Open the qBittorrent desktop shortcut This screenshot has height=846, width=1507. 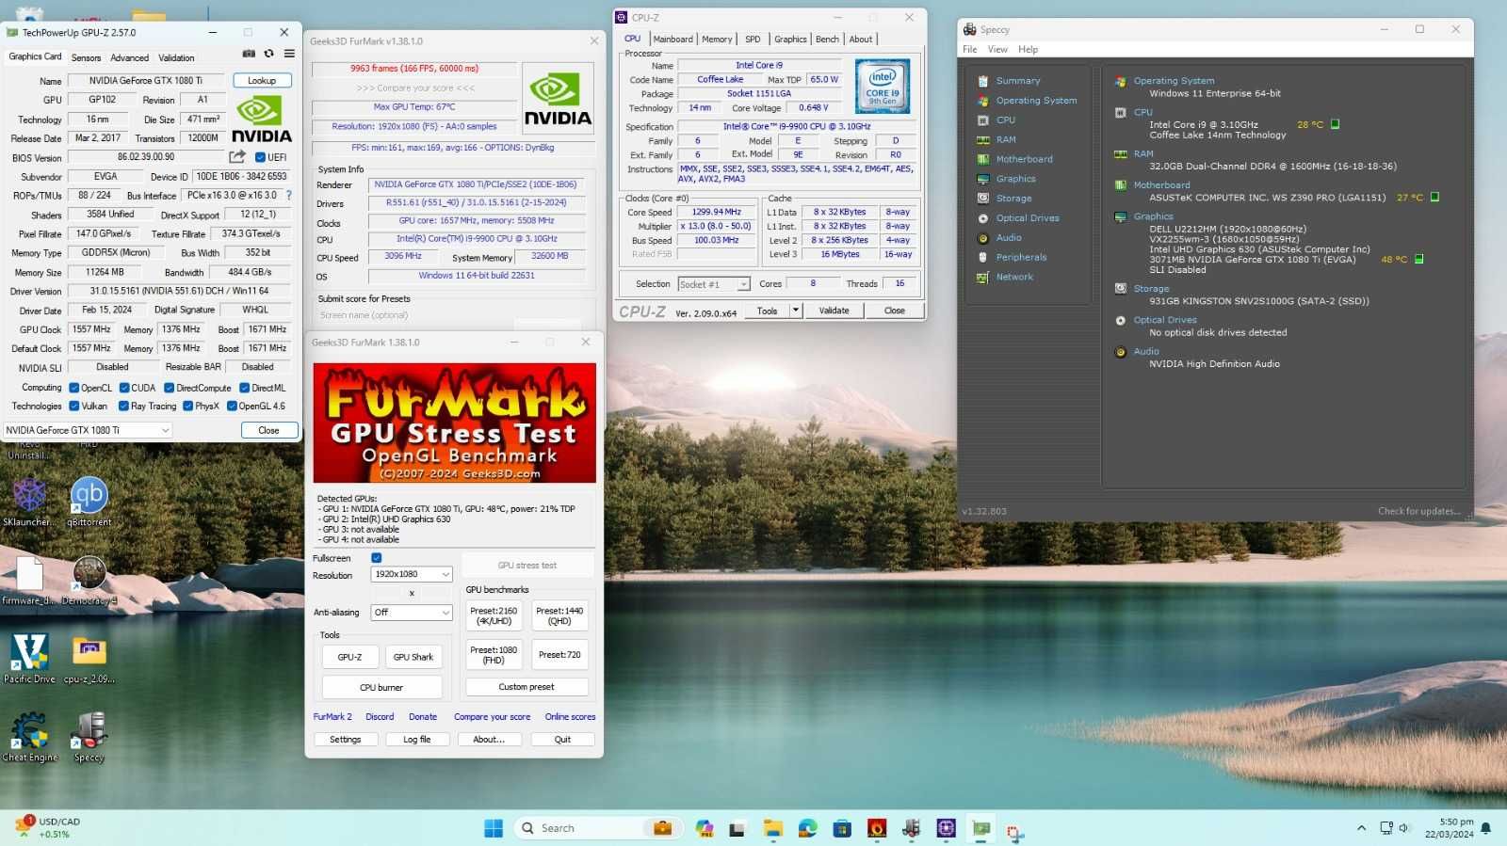[x=89, y=502]
